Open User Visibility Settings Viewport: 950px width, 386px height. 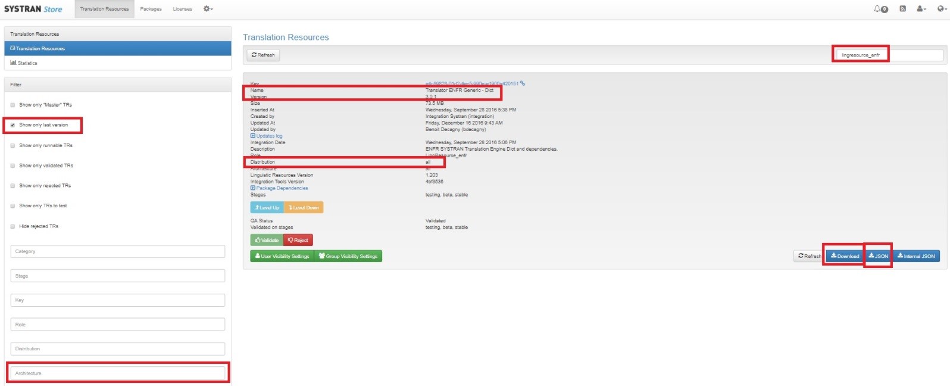pos(282,256)
